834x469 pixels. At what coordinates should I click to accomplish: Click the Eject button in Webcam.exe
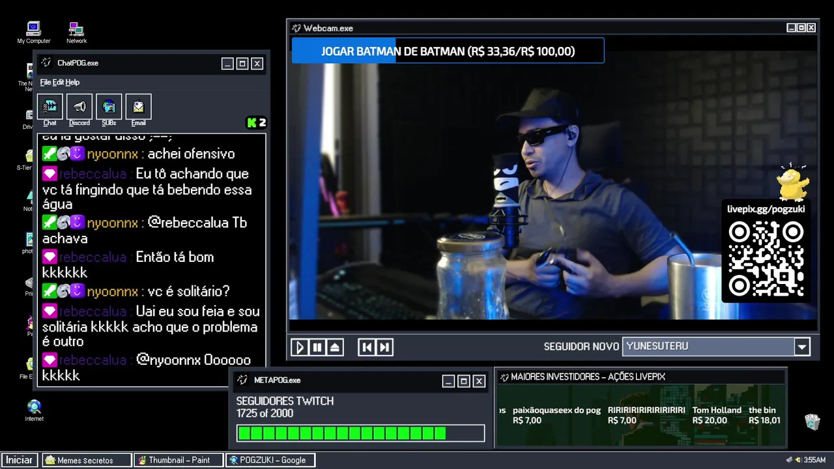coord(335,347)
